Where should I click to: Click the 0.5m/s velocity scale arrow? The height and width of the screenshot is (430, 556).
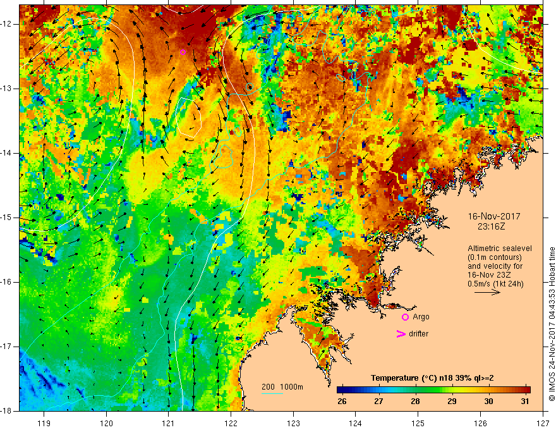(487, 292)
